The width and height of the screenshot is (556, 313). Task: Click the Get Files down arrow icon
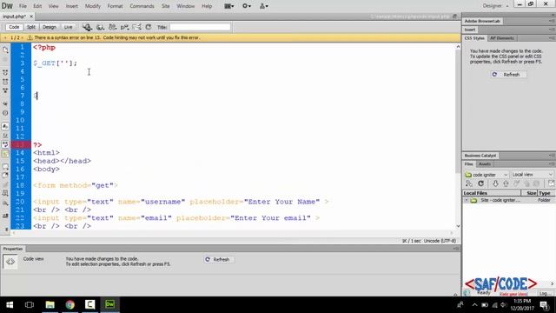(495, 183)
